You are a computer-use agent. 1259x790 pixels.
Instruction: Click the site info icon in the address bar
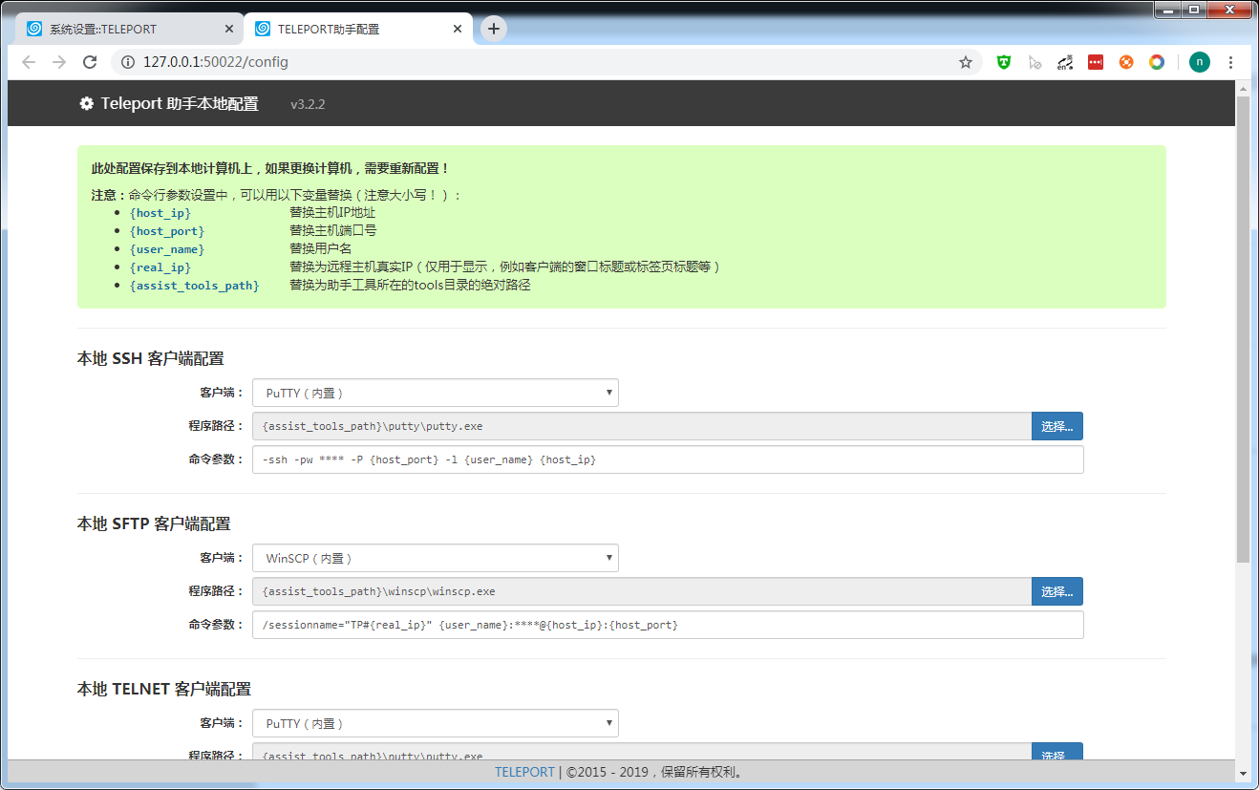point(127,62)
